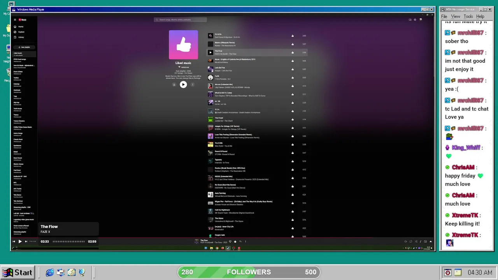Click the volume icon in the player bar
This screenshot has height=280, width=498.
tap(405, 241)
